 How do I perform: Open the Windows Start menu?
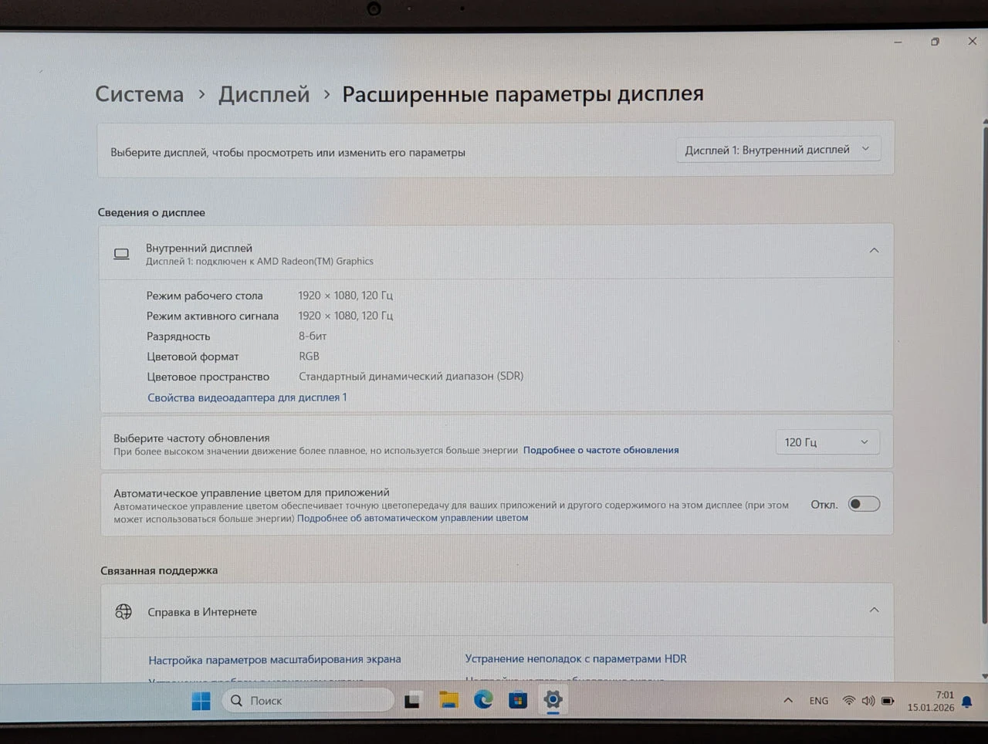pyautogui.click(x=201, y=701)
